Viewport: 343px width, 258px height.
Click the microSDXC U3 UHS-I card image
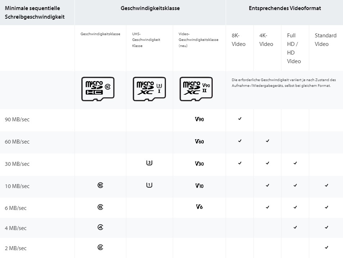[149, 89]
